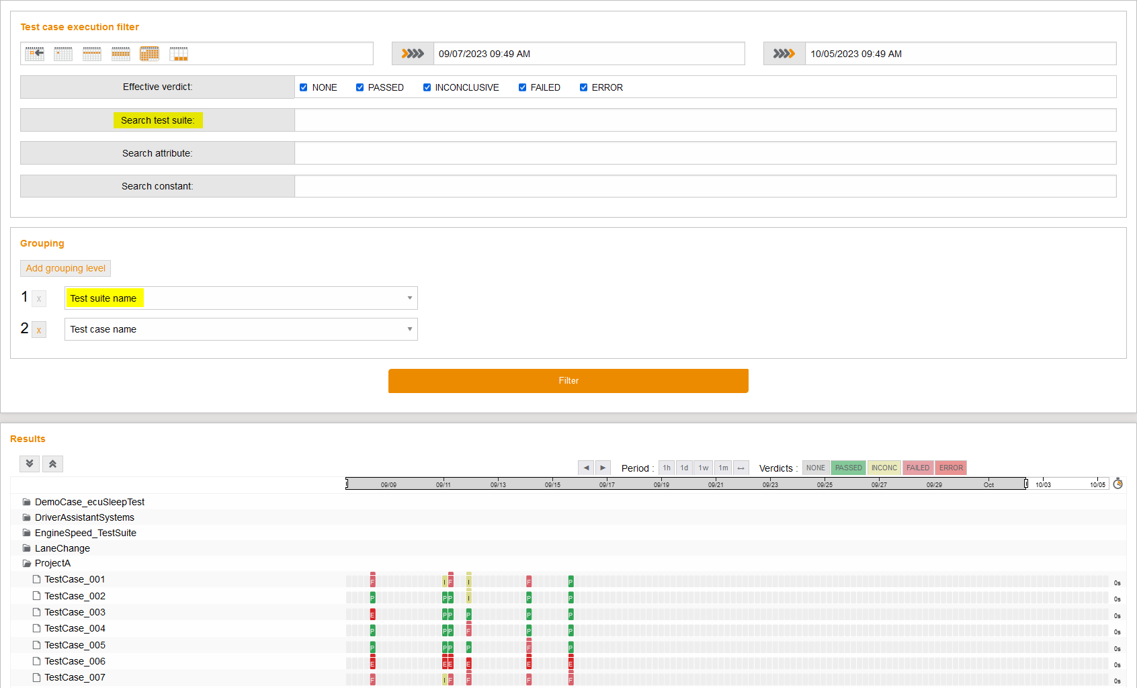Set period to 1w in the Results toolbar
Image resolution: width=1137 pixels, height=688 pixels.
[703, 467]
